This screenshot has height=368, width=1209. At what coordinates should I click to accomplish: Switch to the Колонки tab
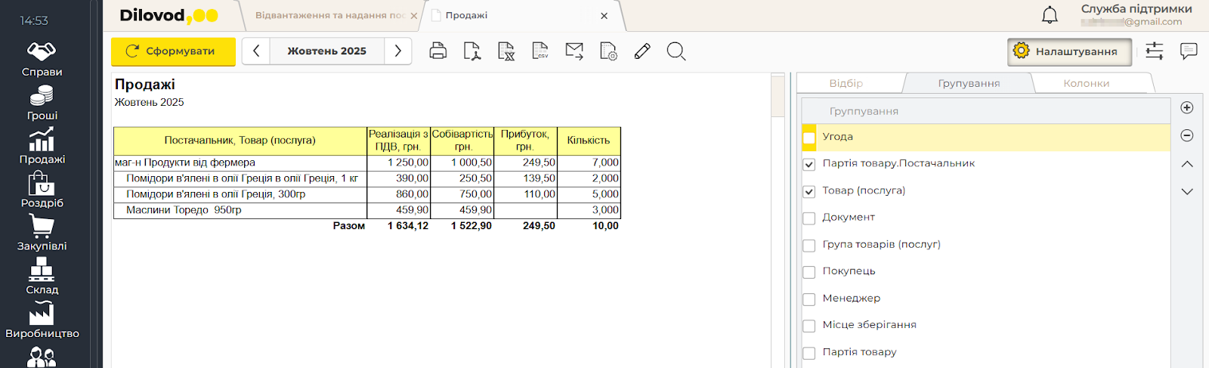pyautogui.click(x=1086, y=83)
